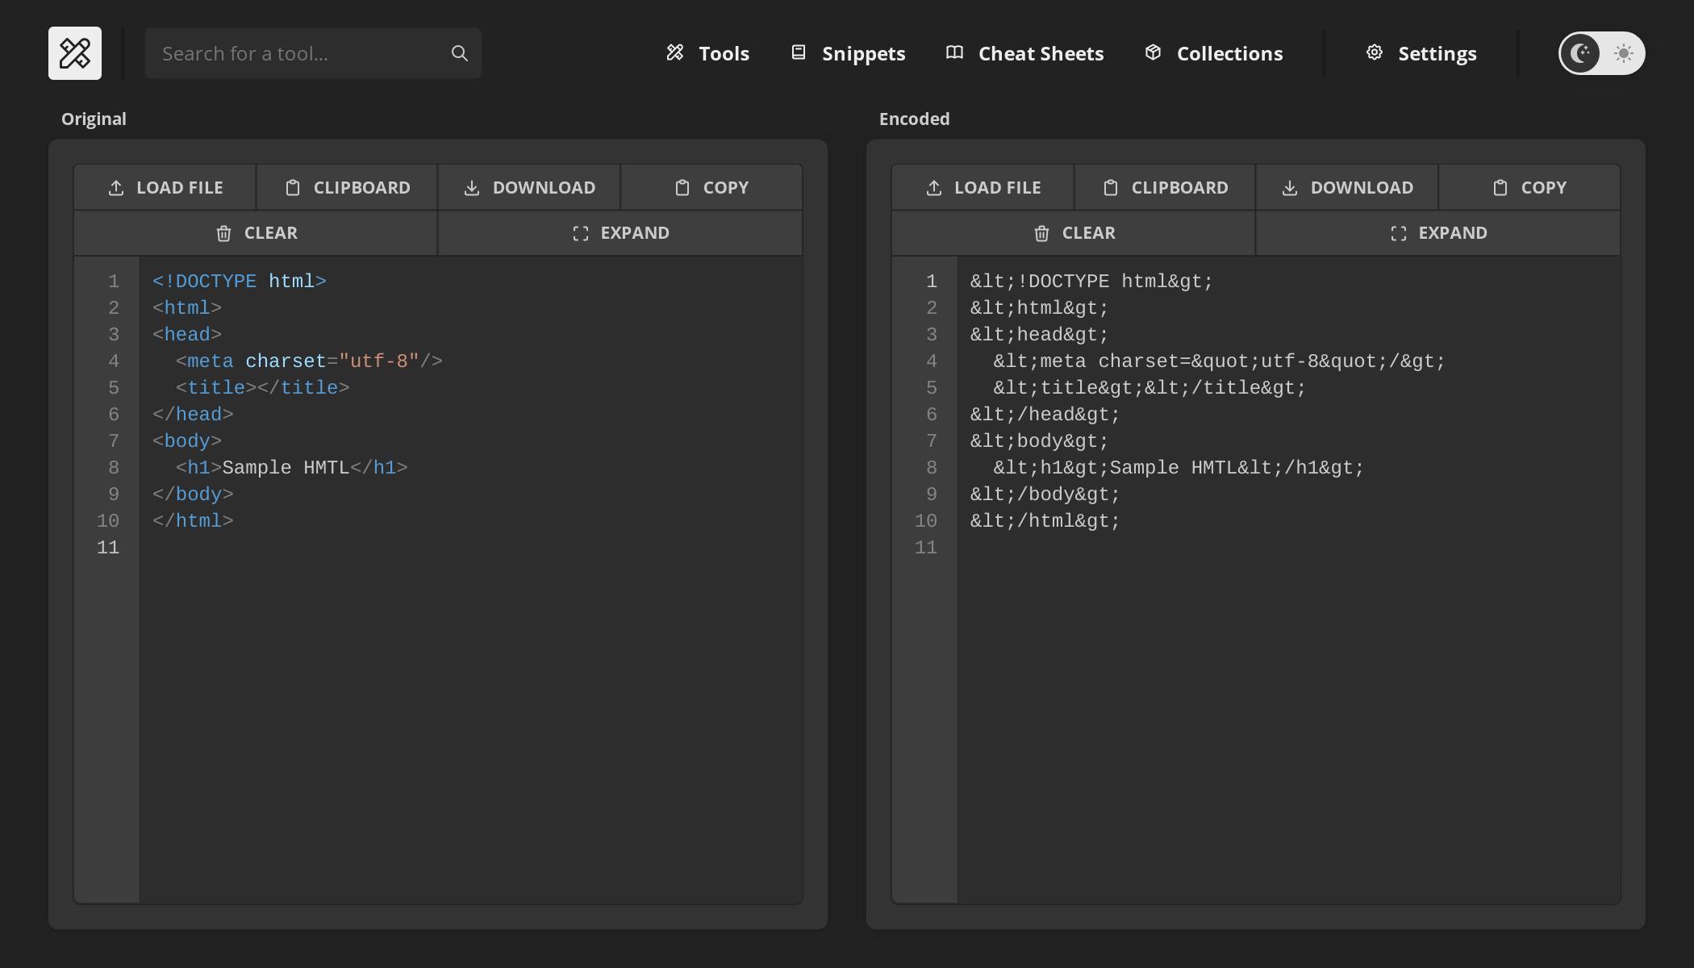
Task: Click the Settings gear icon
Action: click(1375, 52)
